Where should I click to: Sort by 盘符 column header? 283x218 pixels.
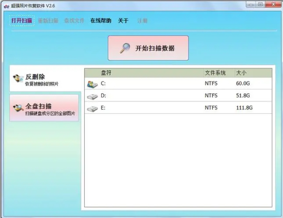106,73
